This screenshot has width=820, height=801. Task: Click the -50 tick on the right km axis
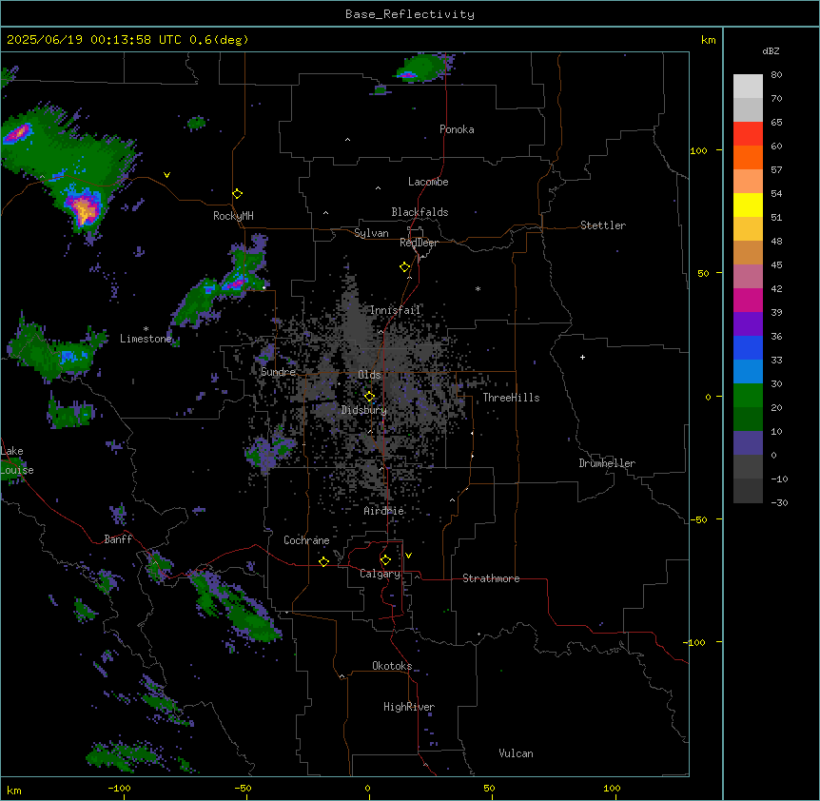[x=698, y=519]
